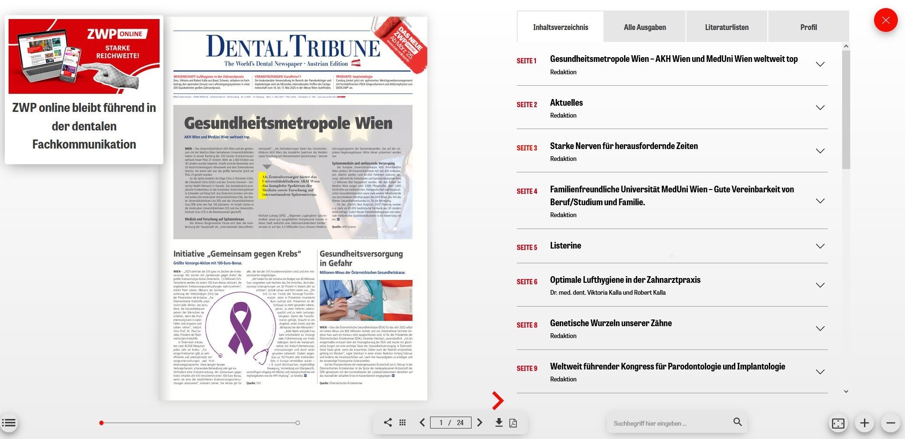This screenshot has height=439, width=905.
Task: Open the hamburger list menu icon
Action: point(9,423)
